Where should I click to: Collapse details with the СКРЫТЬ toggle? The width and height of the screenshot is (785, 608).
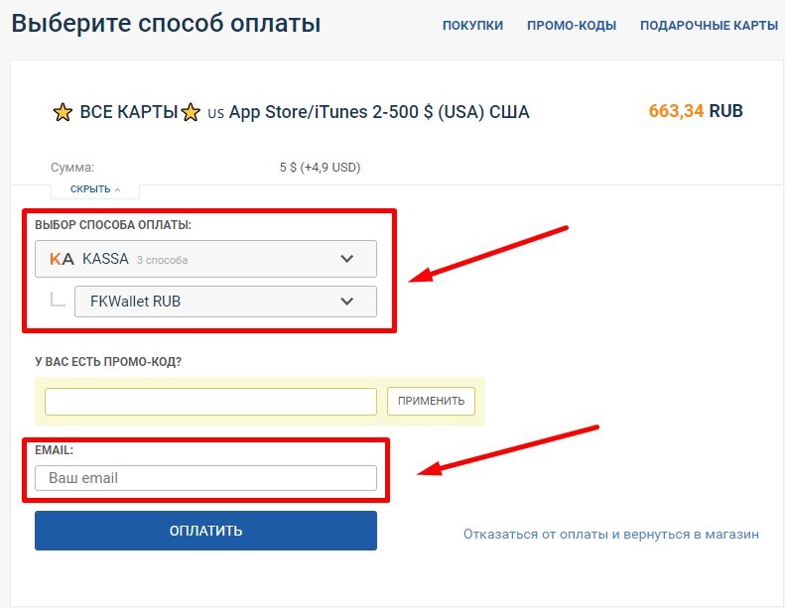95,188
